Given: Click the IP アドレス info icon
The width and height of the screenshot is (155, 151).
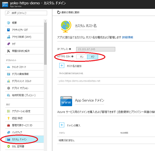Looking at the screenshot, I should [x=70, y=49].
